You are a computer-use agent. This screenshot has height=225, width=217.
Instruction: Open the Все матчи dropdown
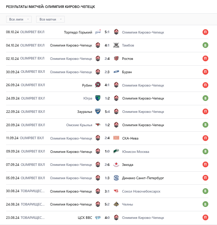tap(50, 19)
